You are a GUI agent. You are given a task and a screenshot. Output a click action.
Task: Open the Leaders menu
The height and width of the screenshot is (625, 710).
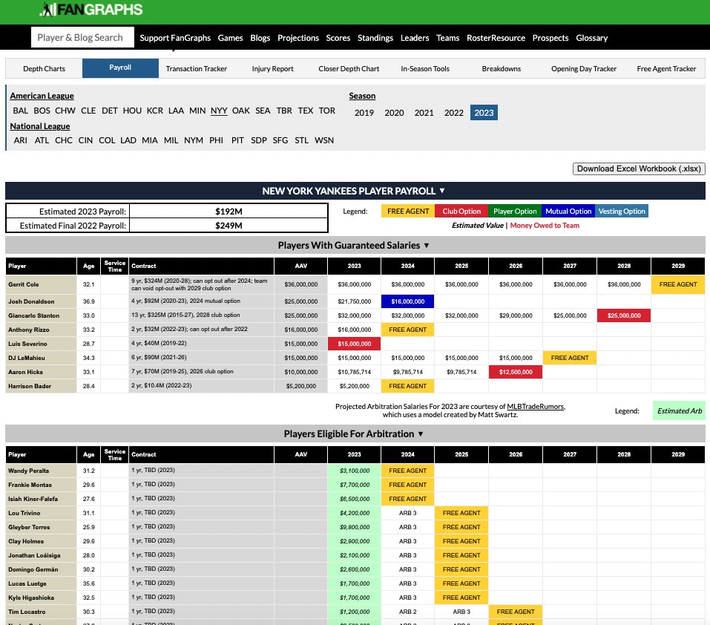(x=414, y=38)
